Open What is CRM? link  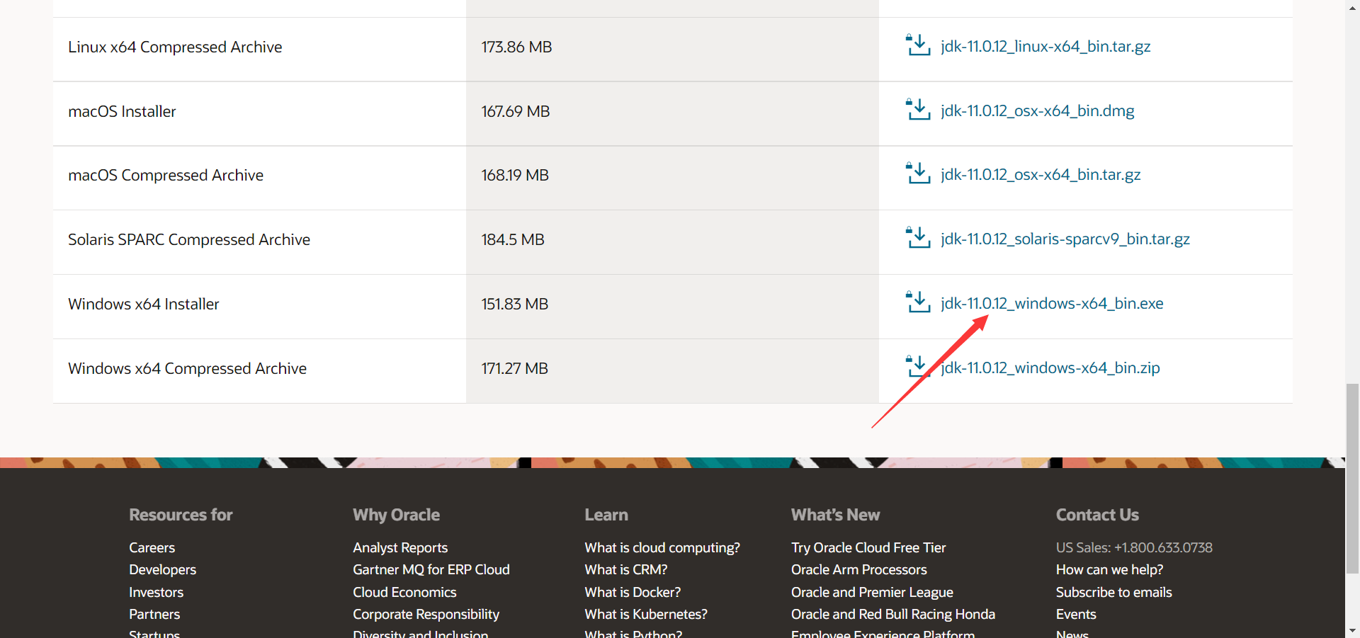point(626,569)
